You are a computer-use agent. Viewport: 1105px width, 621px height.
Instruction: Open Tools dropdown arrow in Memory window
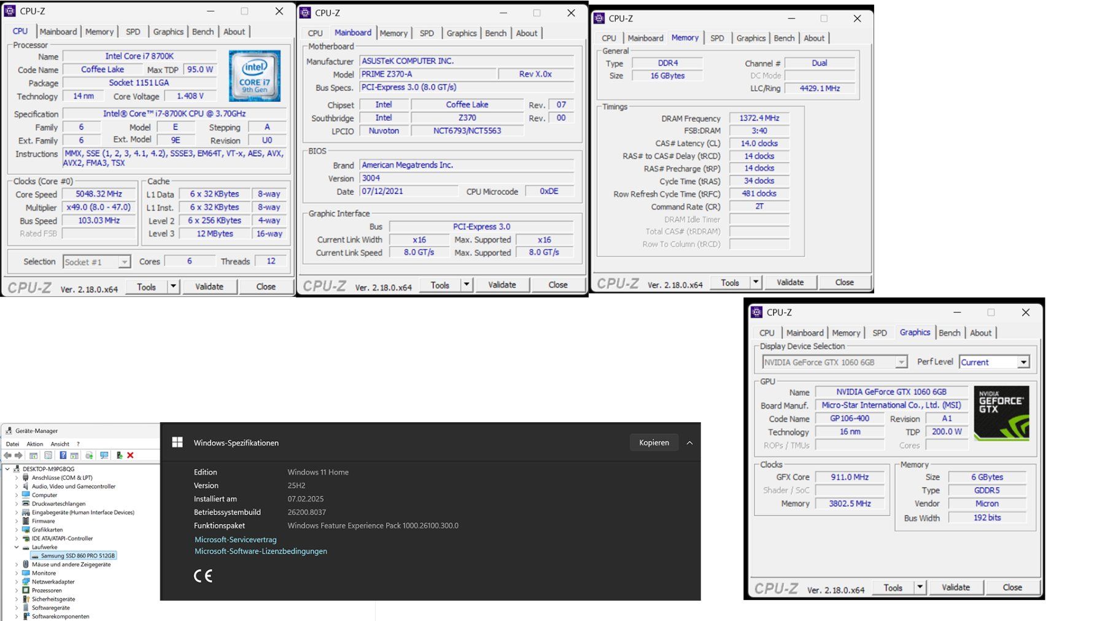(x=756, y=282)
